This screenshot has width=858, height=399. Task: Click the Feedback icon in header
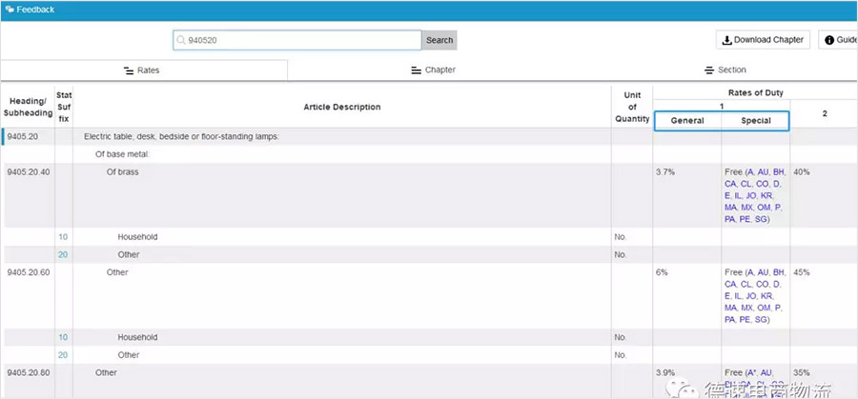pos(9,10)
